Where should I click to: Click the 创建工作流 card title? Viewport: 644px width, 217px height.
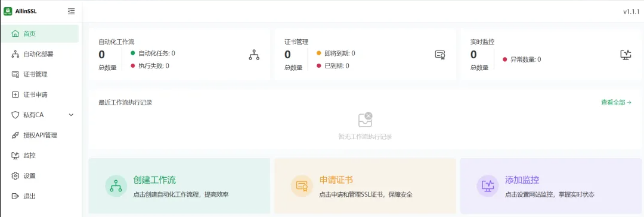(155, 180)
